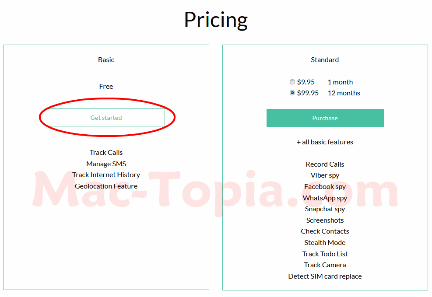
Task: Click the Track Camera feature
Action: 325,265
